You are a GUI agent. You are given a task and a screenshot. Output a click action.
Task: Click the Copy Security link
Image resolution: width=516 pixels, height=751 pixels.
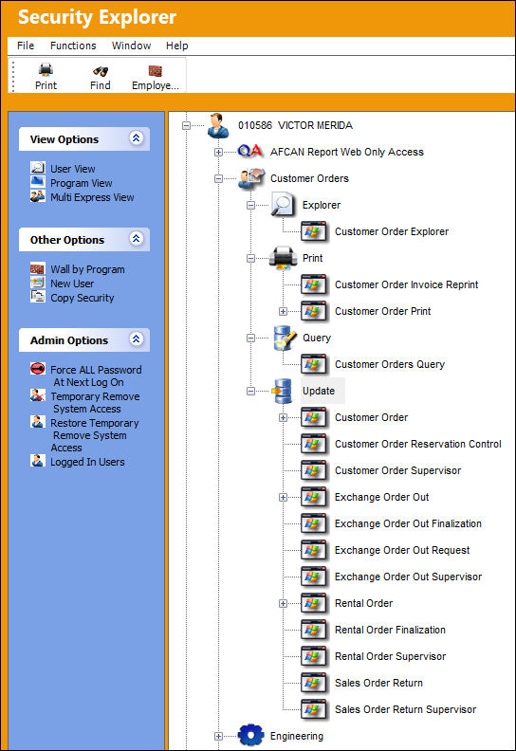coord(83,298)
